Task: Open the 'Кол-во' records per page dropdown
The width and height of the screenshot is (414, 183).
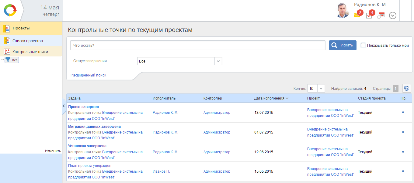Action: pos(316,88)
